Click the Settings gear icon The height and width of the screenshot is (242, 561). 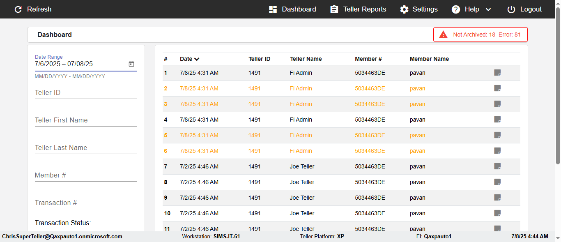tap(405, 9)
